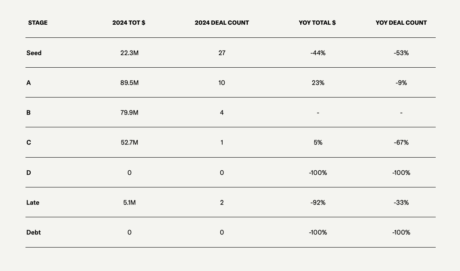Select the -92% YoY total cell
Screen dimensions: 460x271
click(318, 203)
